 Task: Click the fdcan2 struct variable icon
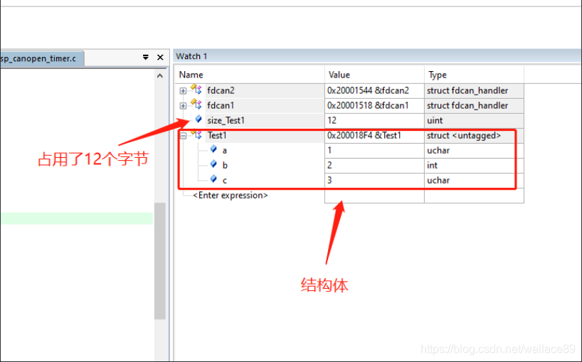(196, 90)
